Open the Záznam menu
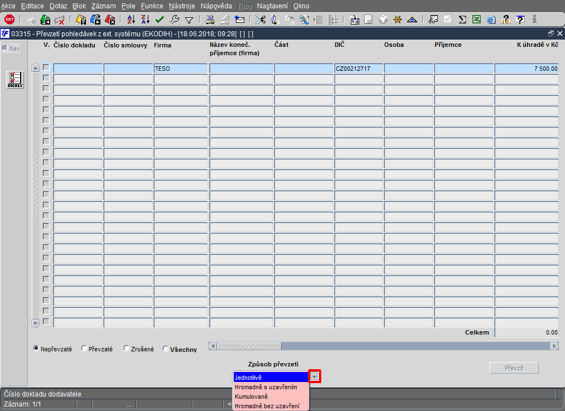This screenshot has height=411, width=565. [x=103, y=6]
